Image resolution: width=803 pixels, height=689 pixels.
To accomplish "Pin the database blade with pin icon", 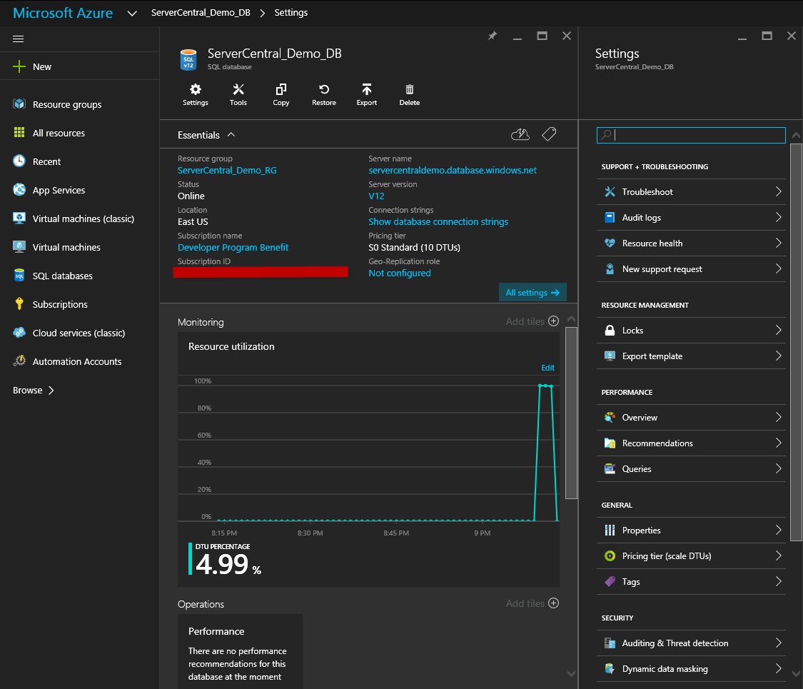I will 492,36.
